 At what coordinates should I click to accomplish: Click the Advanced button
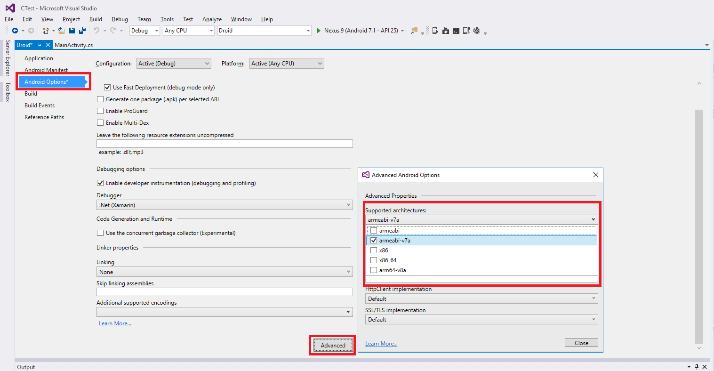coord(333,346)
